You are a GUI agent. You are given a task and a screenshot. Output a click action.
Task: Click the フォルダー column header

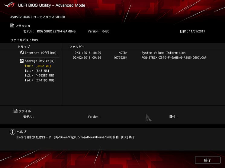(77, 47)
